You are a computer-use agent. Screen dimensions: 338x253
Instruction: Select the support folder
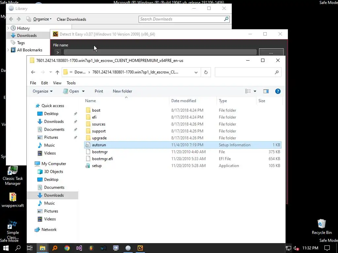point(99,131)
